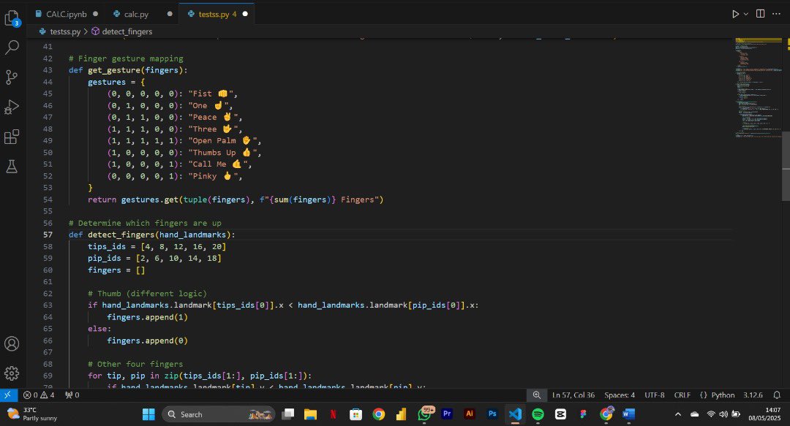The width and height of the screenshot is (790, 426).
Task: Open the clock and date 08/05/2025
Action: click(x=764, y=414)
